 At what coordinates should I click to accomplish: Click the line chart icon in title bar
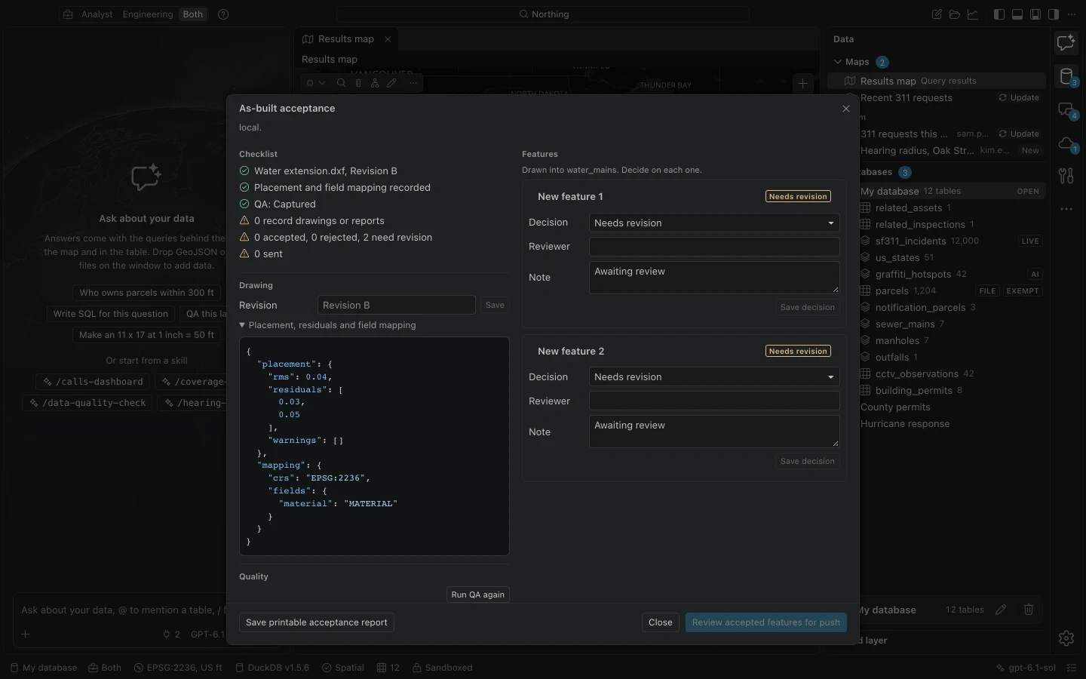[973, 14]
